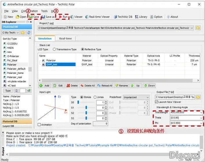The image size is (205, 162).
Task: Click the New project toolbar icon
Action: click(5, 17)
